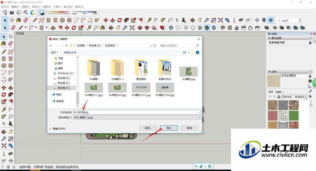This screenshot has height=171, width=316.
Task: Click the Protractor tool in the left vertical toolbar
Action: point(3,117)
